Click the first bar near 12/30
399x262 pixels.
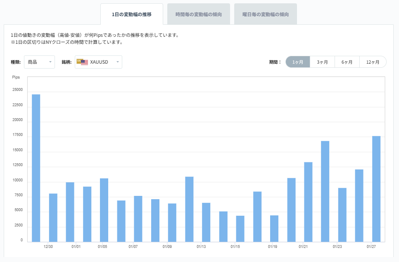36,165
